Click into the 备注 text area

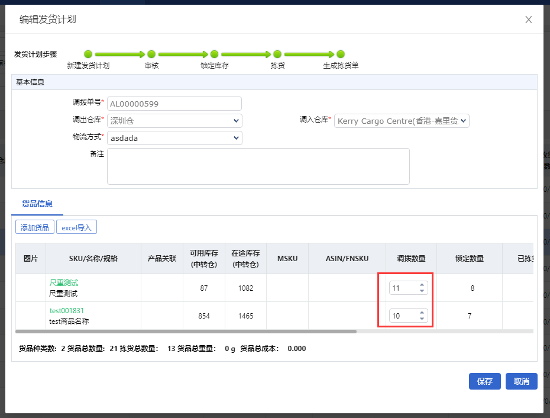(x=258, y=166)
